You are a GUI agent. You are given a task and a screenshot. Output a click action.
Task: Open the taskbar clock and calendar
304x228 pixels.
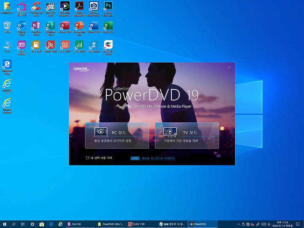(282, 224)
